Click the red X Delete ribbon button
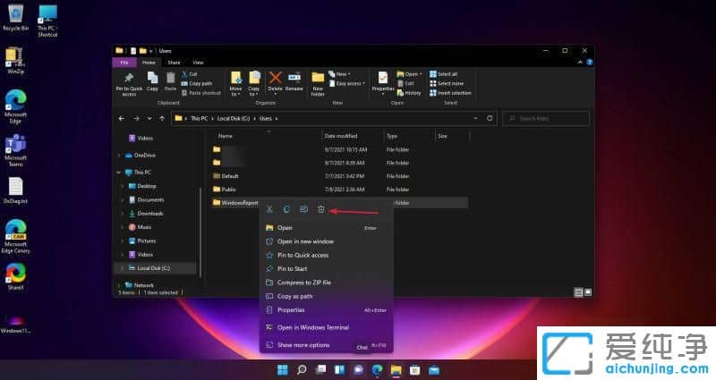Viewport: 716px width, 380px height. pos(275,82)
